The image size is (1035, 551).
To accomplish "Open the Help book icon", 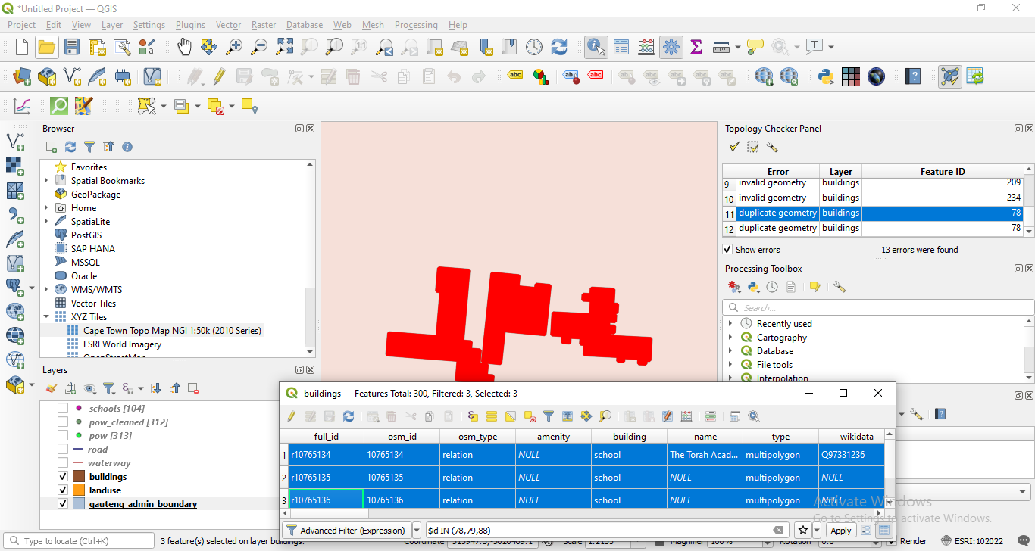I will pyautogui.click(x=914, y=76).
